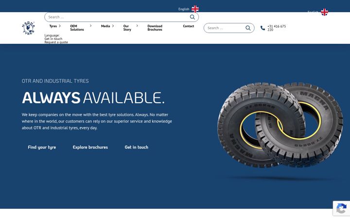Image resolution: width=350 pixels, height=219 pixels.
Task: Click the Magna tyres product image
Action: (280, 125)
